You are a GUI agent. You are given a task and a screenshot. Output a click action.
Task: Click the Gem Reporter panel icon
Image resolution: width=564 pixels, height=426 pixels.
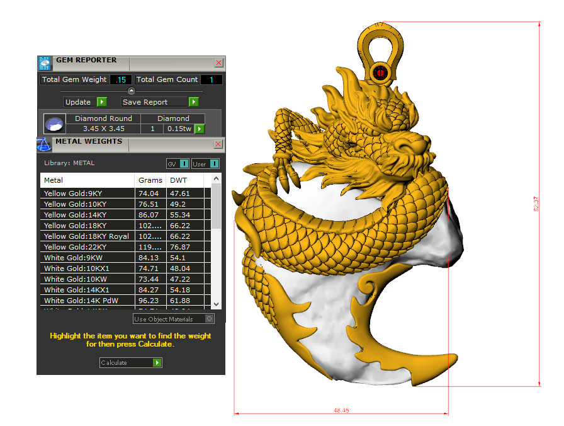click(x=44, y=62)
